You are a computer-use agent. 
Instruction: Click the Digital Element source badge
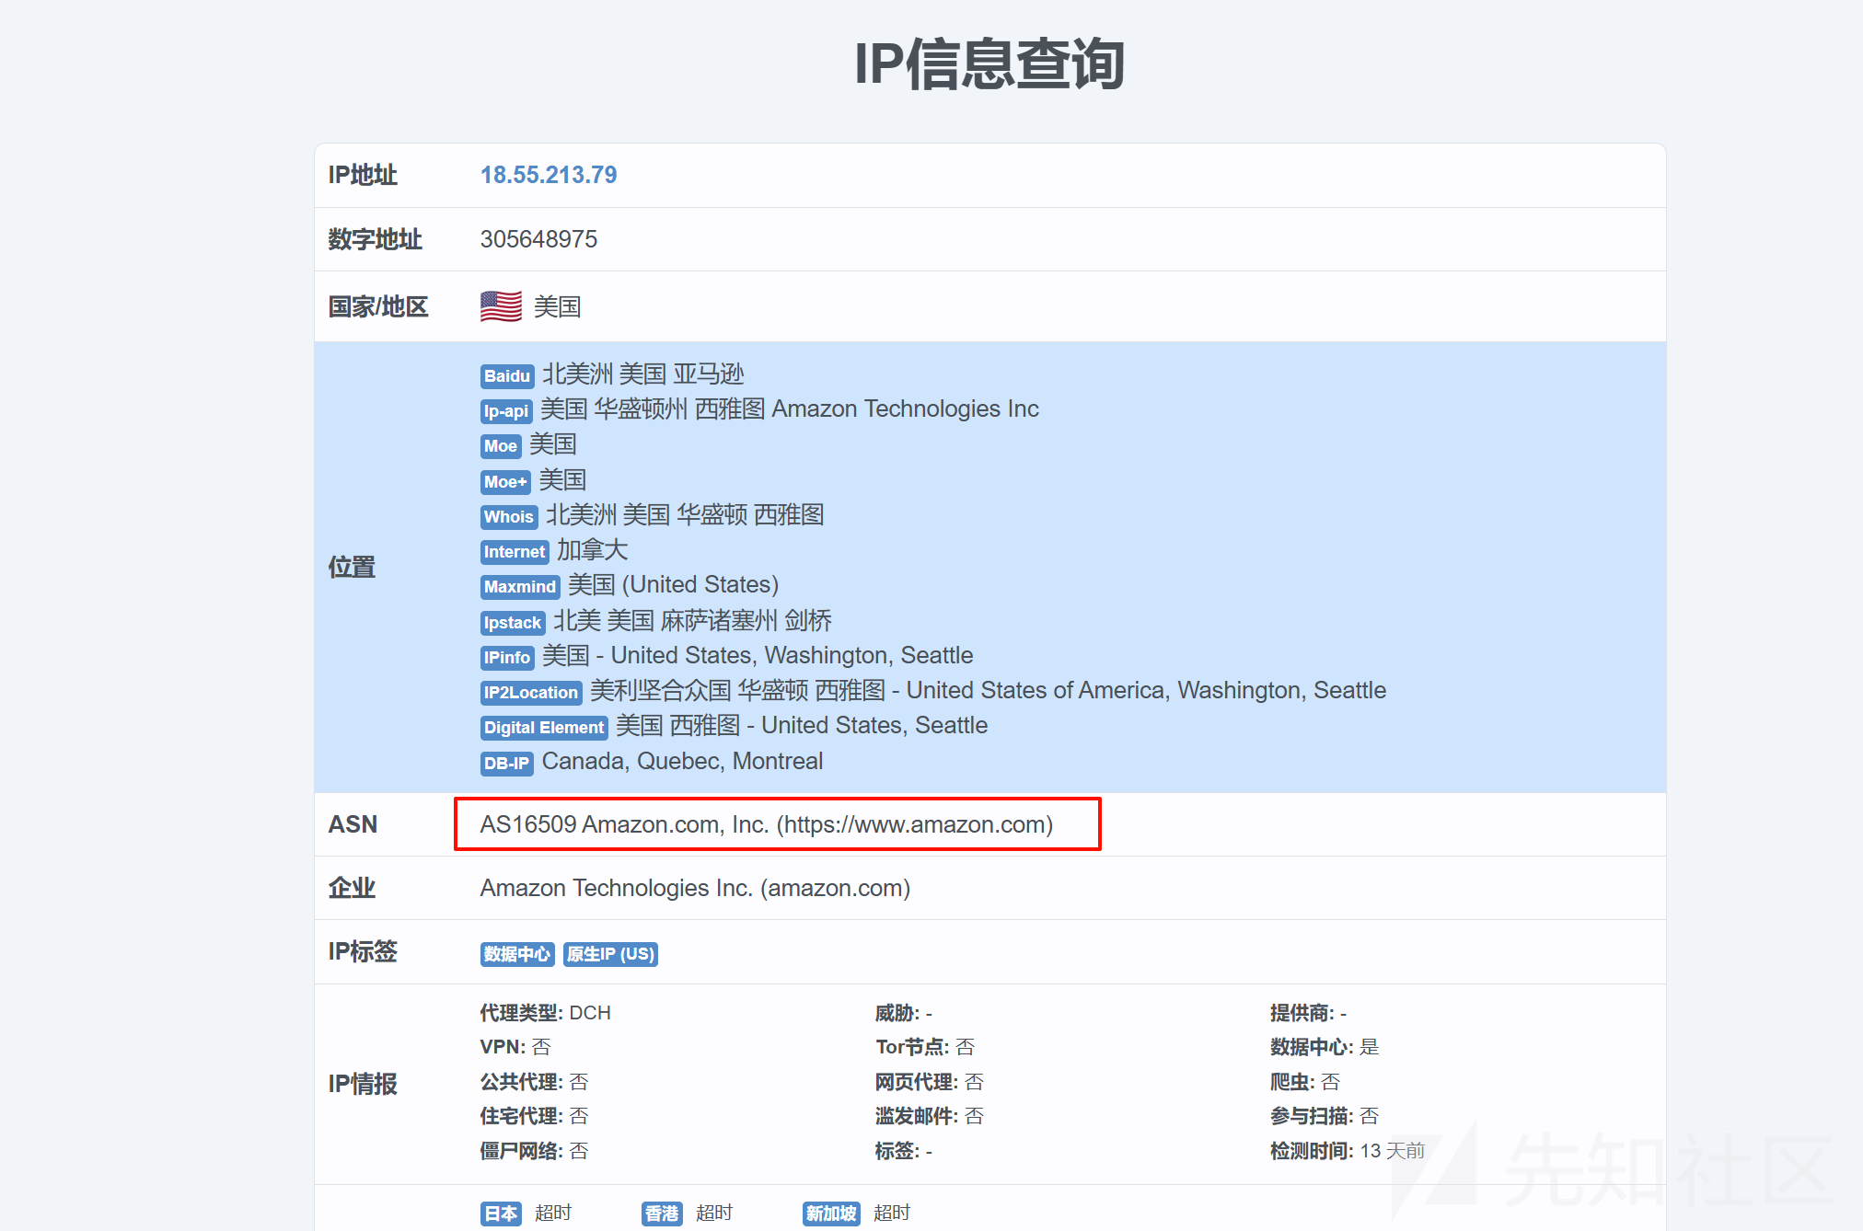click(x=544, y=728)
